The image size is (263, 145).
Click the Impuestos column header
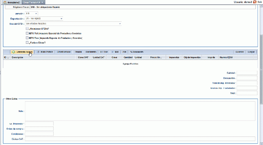pos(174,58)
